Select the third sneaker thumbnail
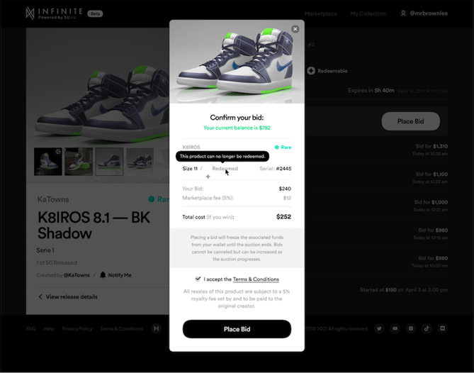This screenshot has height=373, width=474. click(109, 162)
